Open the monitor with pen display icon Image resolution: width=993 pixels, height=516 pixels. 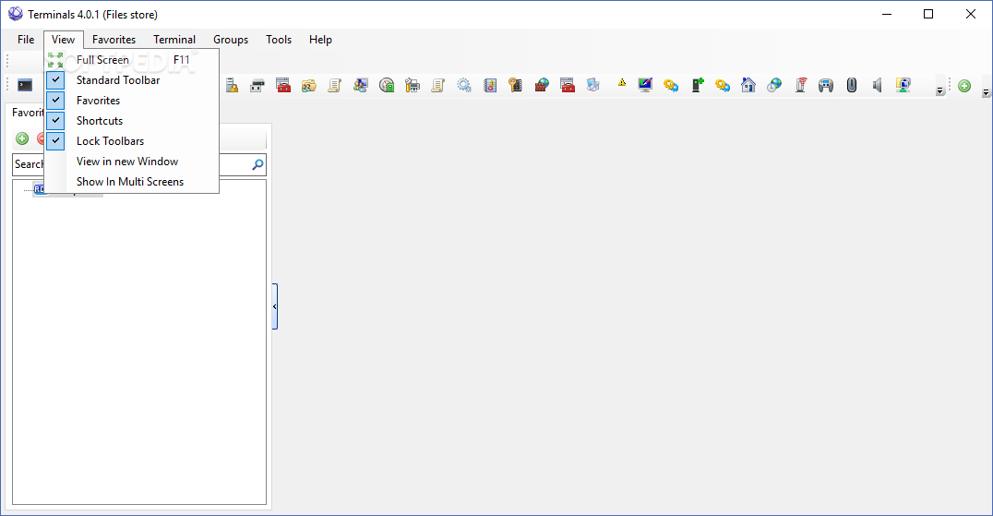(645, 85)
